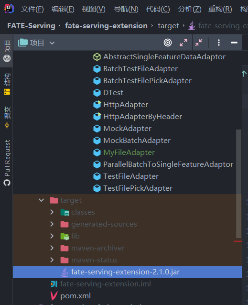Screen dimensions: 248x305
Task: Expand the lib folder
Action: 52,236
